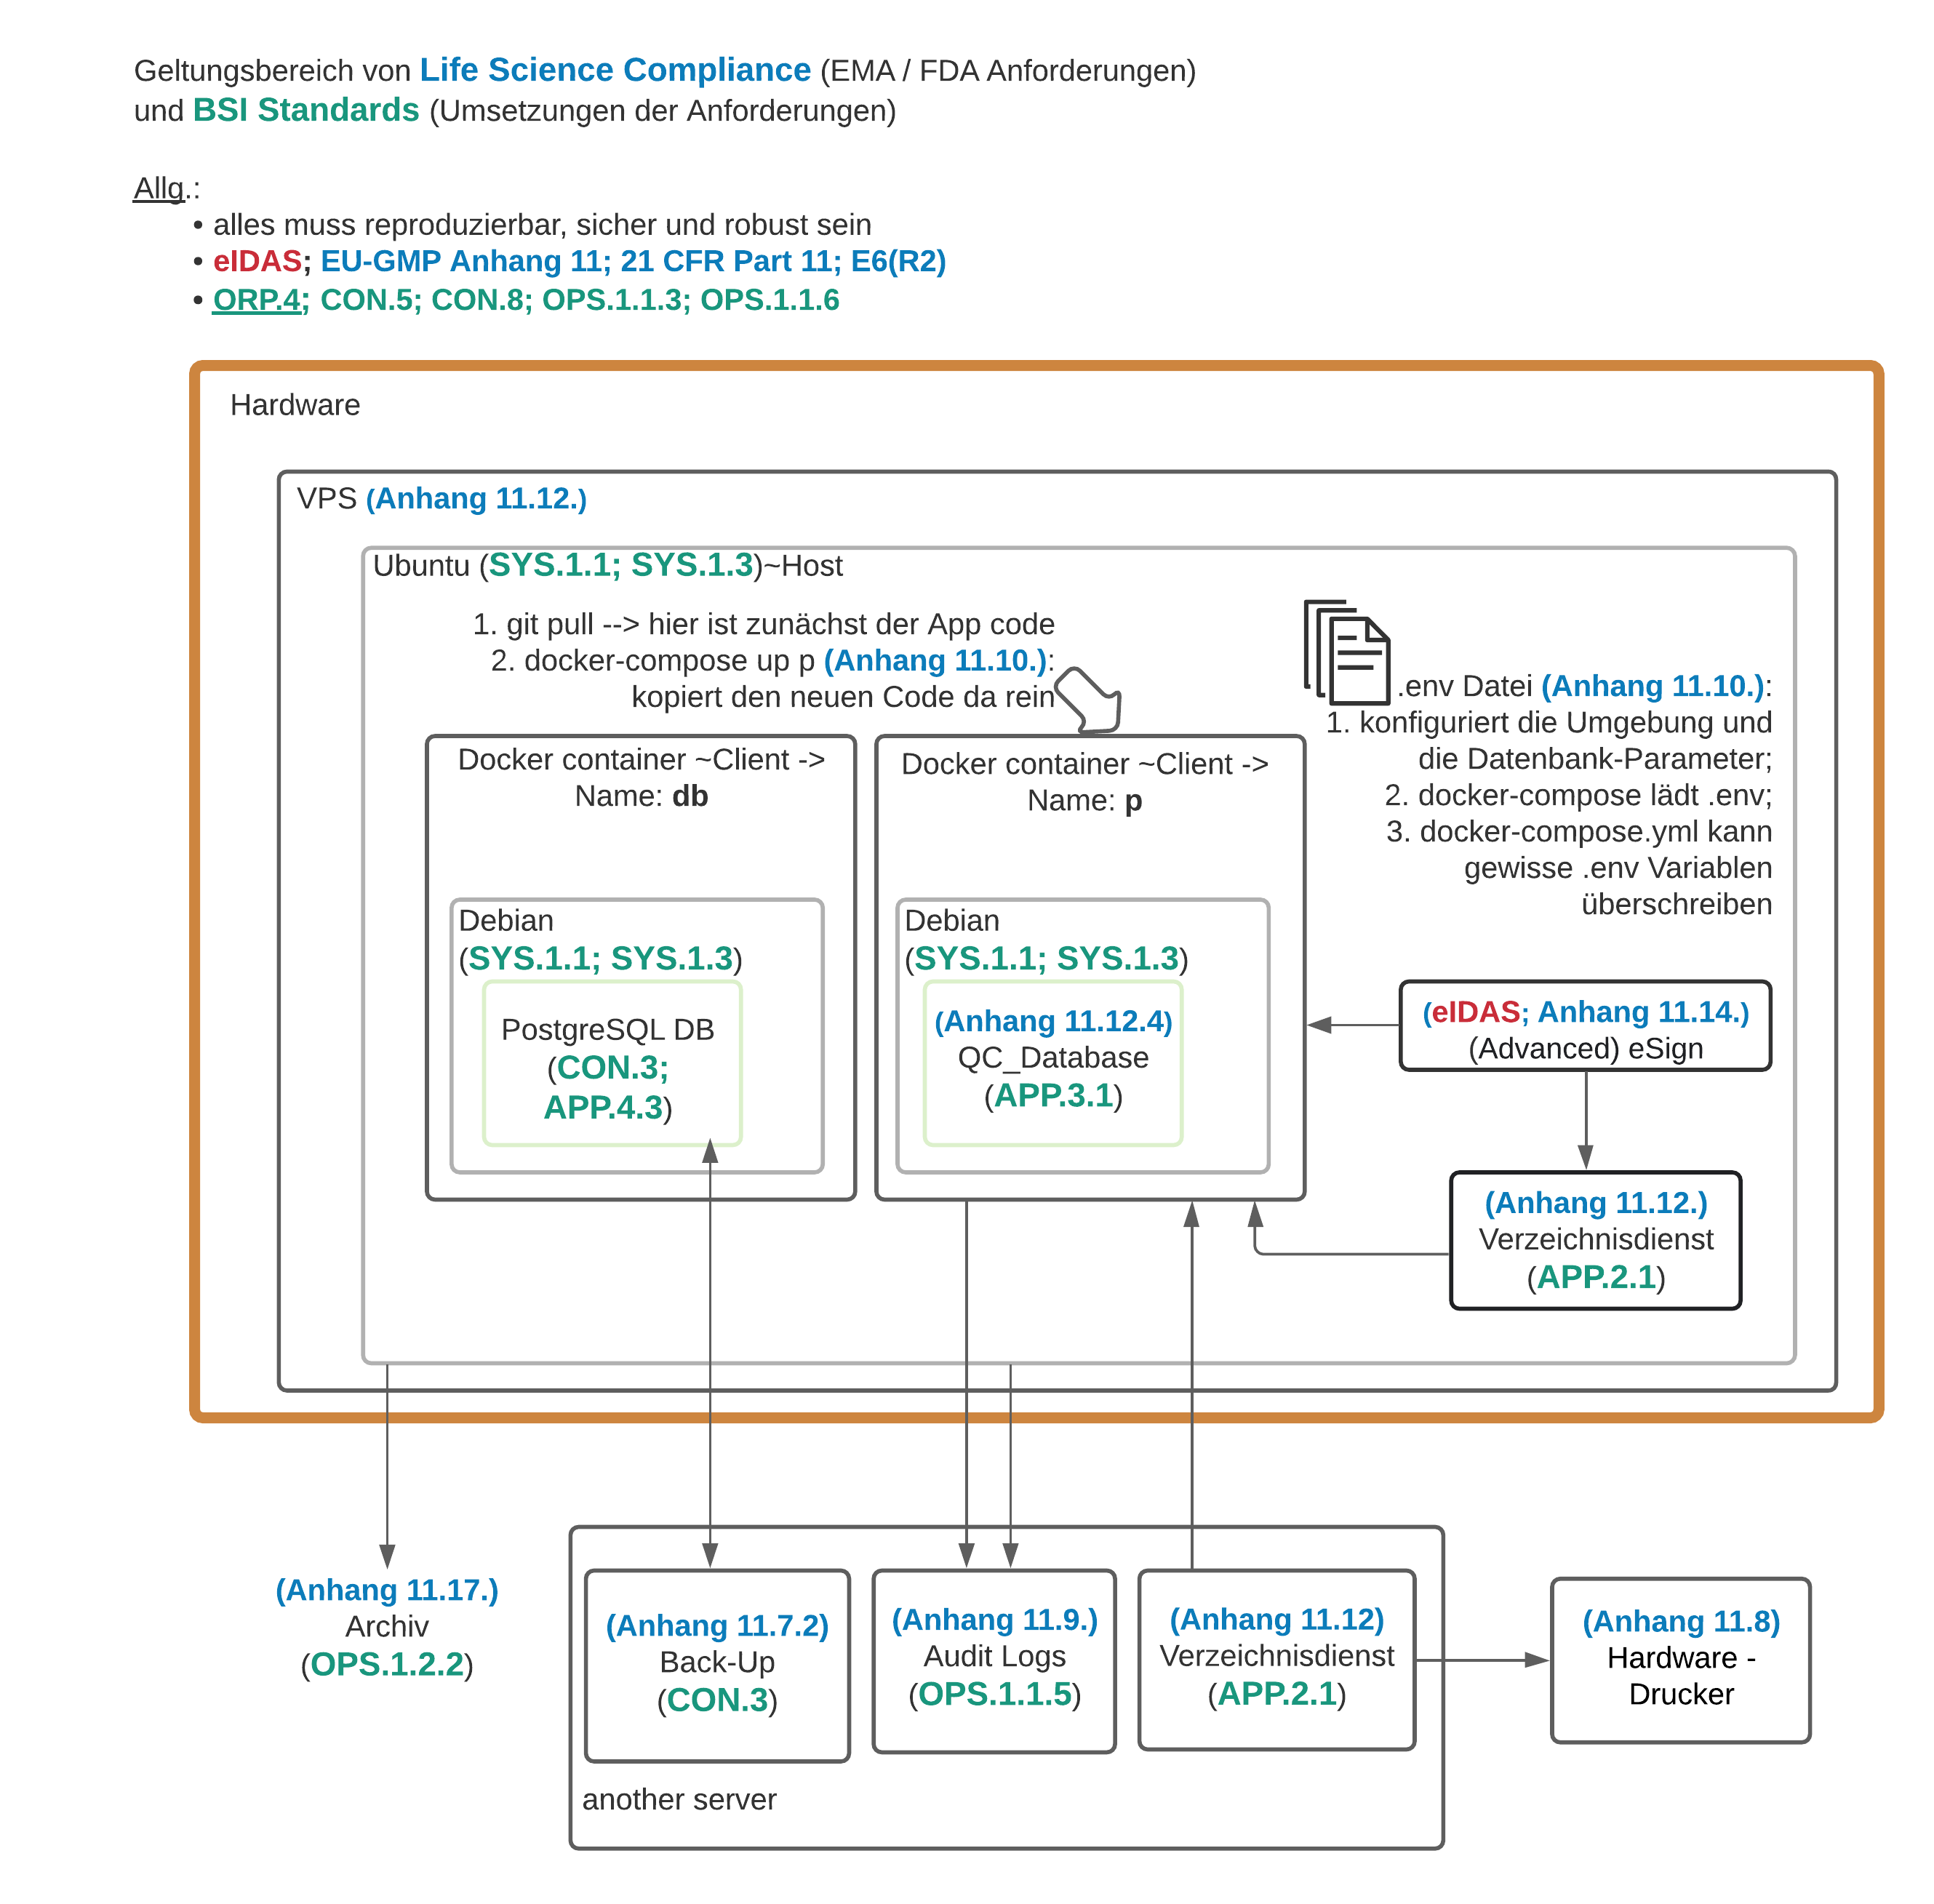
Task: Click the red 'eIDAS' text in the Allg list
Action: [257, 260]
